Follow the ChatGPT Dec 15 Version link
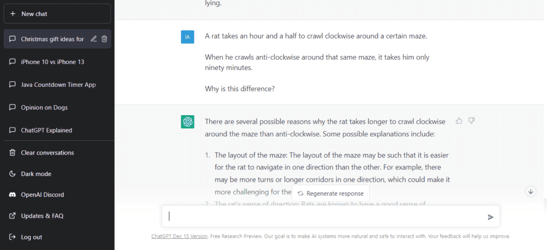The height and width of the screenshot is (250, 547). (x=179, y=236)
